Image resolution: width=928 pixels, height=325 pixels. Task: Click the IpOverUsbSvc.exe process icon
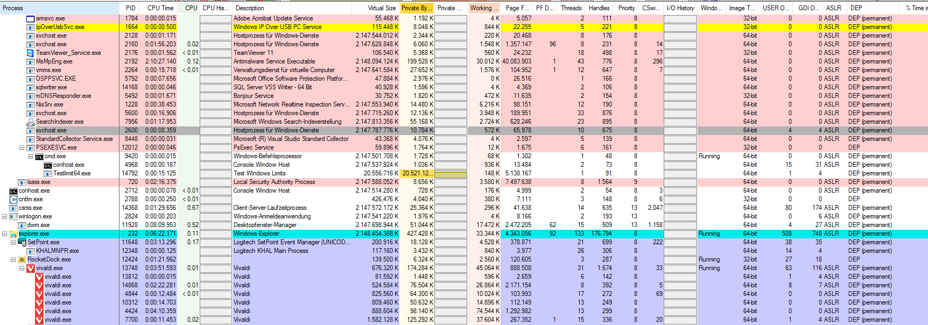(31, 27)
